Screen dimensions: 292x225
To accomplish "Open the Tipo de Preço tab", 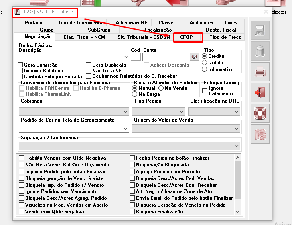I will coord(225,37).
